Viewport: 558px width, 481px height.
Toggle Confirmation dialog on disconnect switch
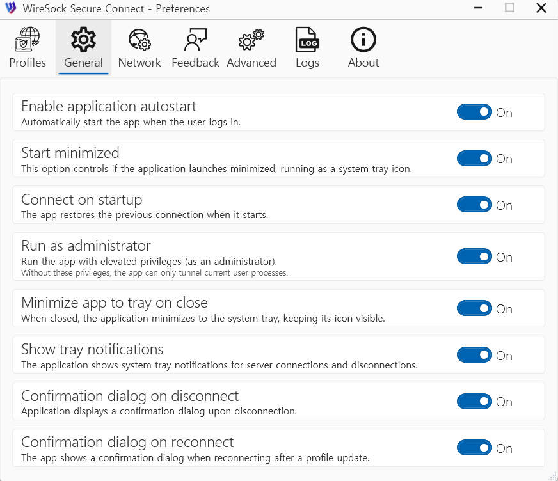point(474,401)
